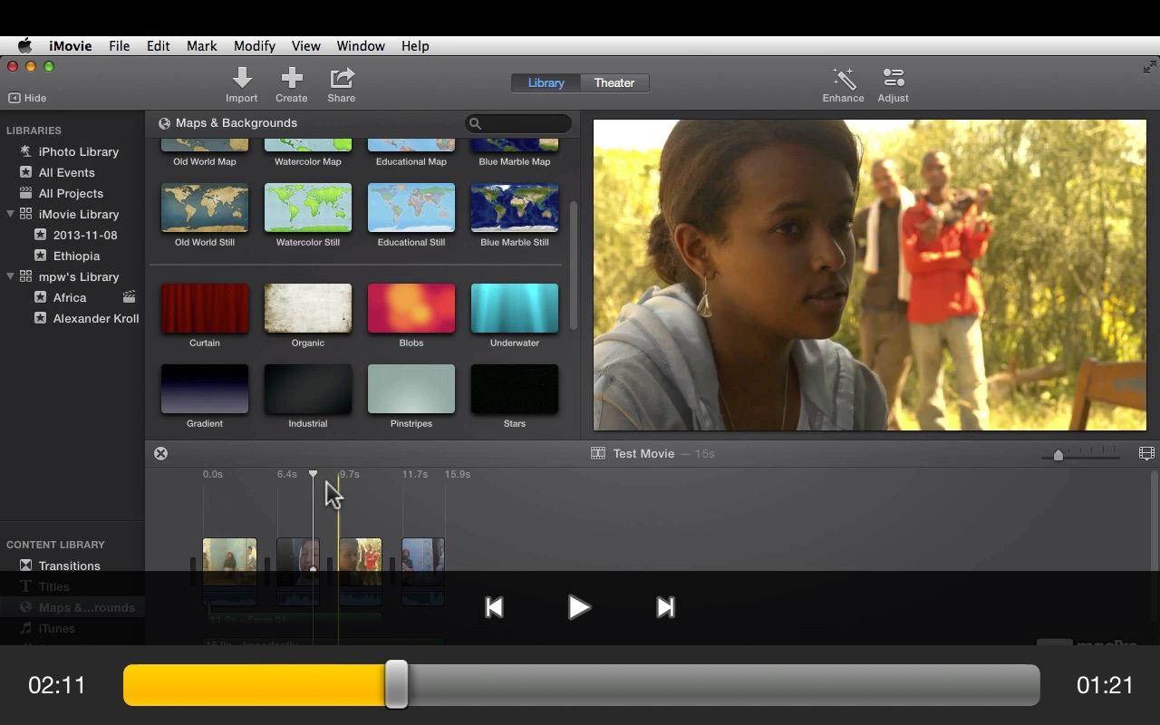Select the Educational Still map thumbnail

coord(411,208)
